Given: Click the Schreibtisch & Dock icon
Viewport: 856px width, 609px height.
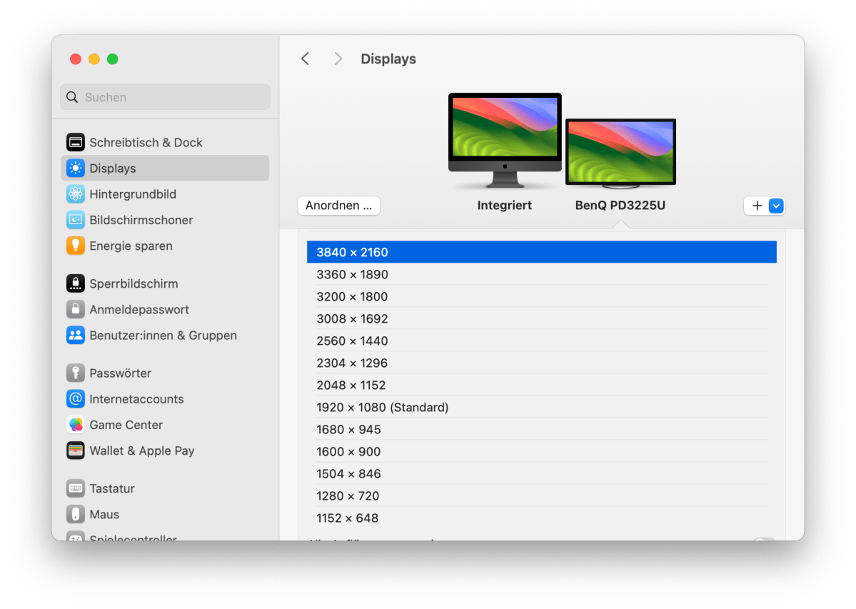Looking at the screenshot, I should (76, 142).
